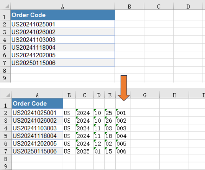Select column C header in the lower sheet
Image resolution: width=205 pixels, height=170 pixels.
pyautogui.click(x=84, y=95)
